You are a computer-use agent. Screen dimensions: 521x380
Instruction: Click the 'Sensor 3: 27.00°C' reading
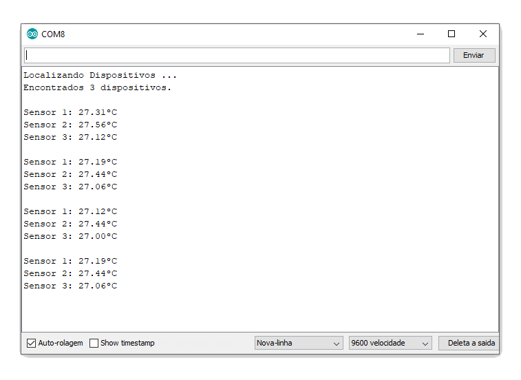70,236
